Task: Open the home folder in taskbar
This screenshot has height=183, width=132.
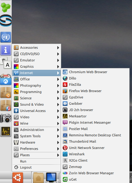Action: point(38,178)
